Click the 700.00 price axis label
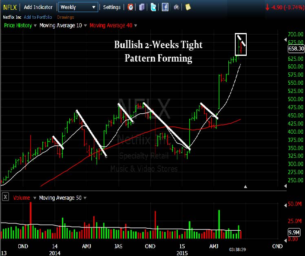The image size is (305, 256). [x=296, y=34]
